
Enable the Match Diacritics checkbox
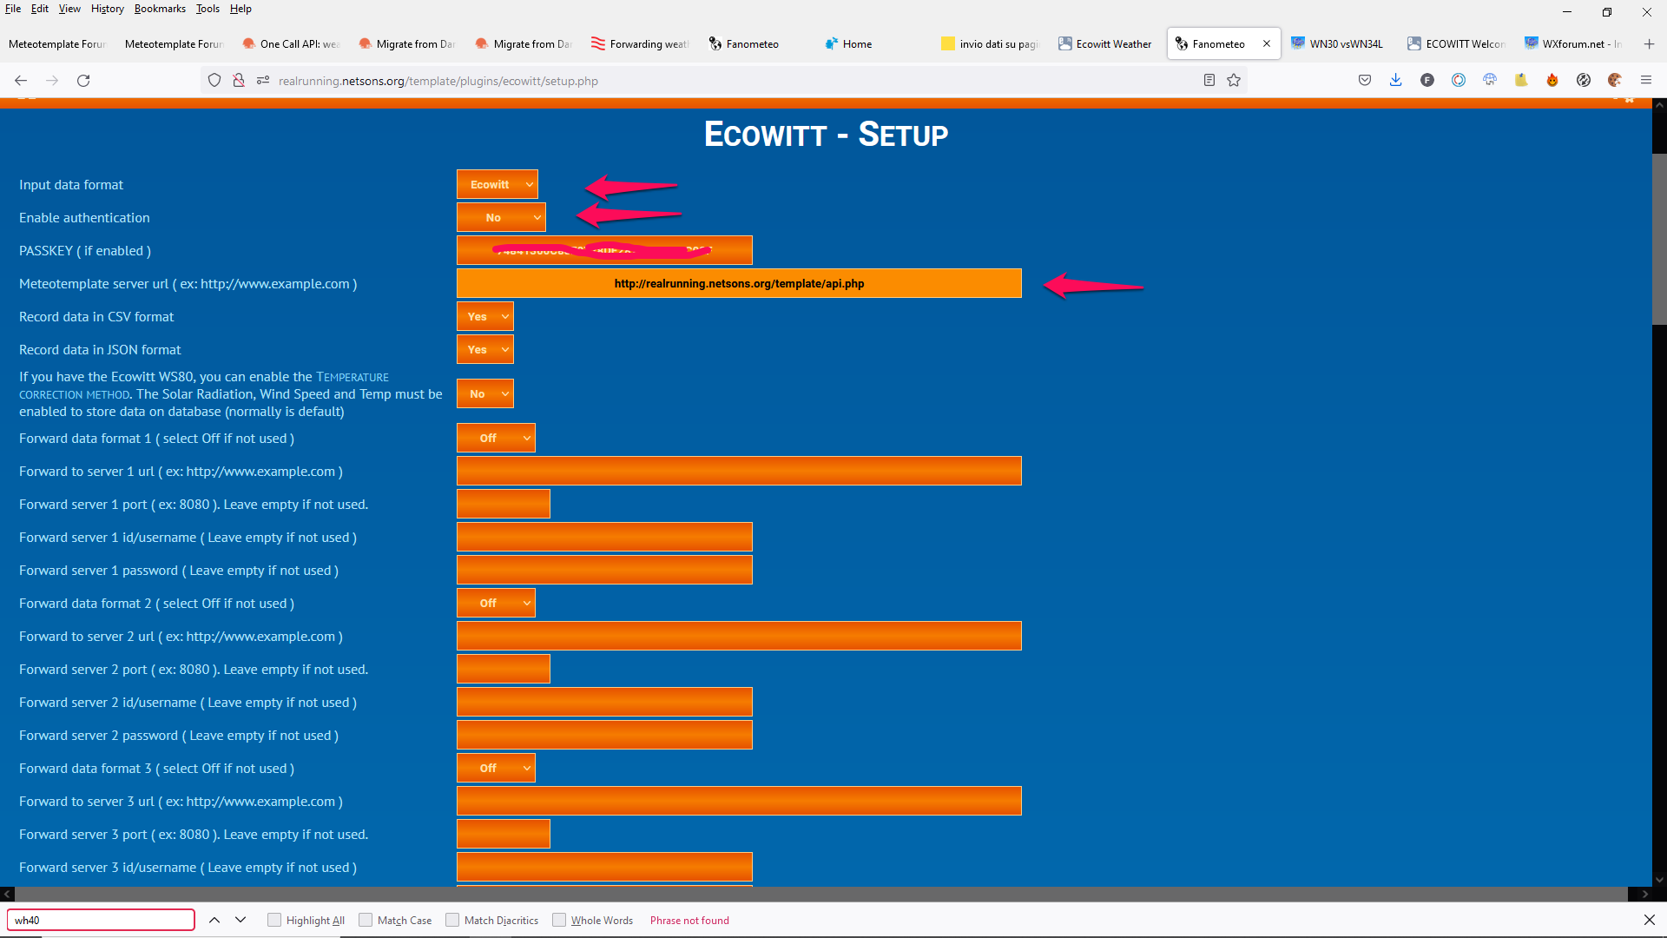452,920
